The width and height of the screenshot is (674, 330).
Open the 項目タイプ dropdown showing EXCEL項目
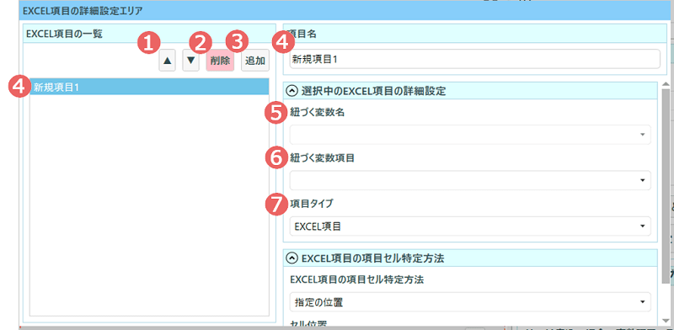point(470,226)
